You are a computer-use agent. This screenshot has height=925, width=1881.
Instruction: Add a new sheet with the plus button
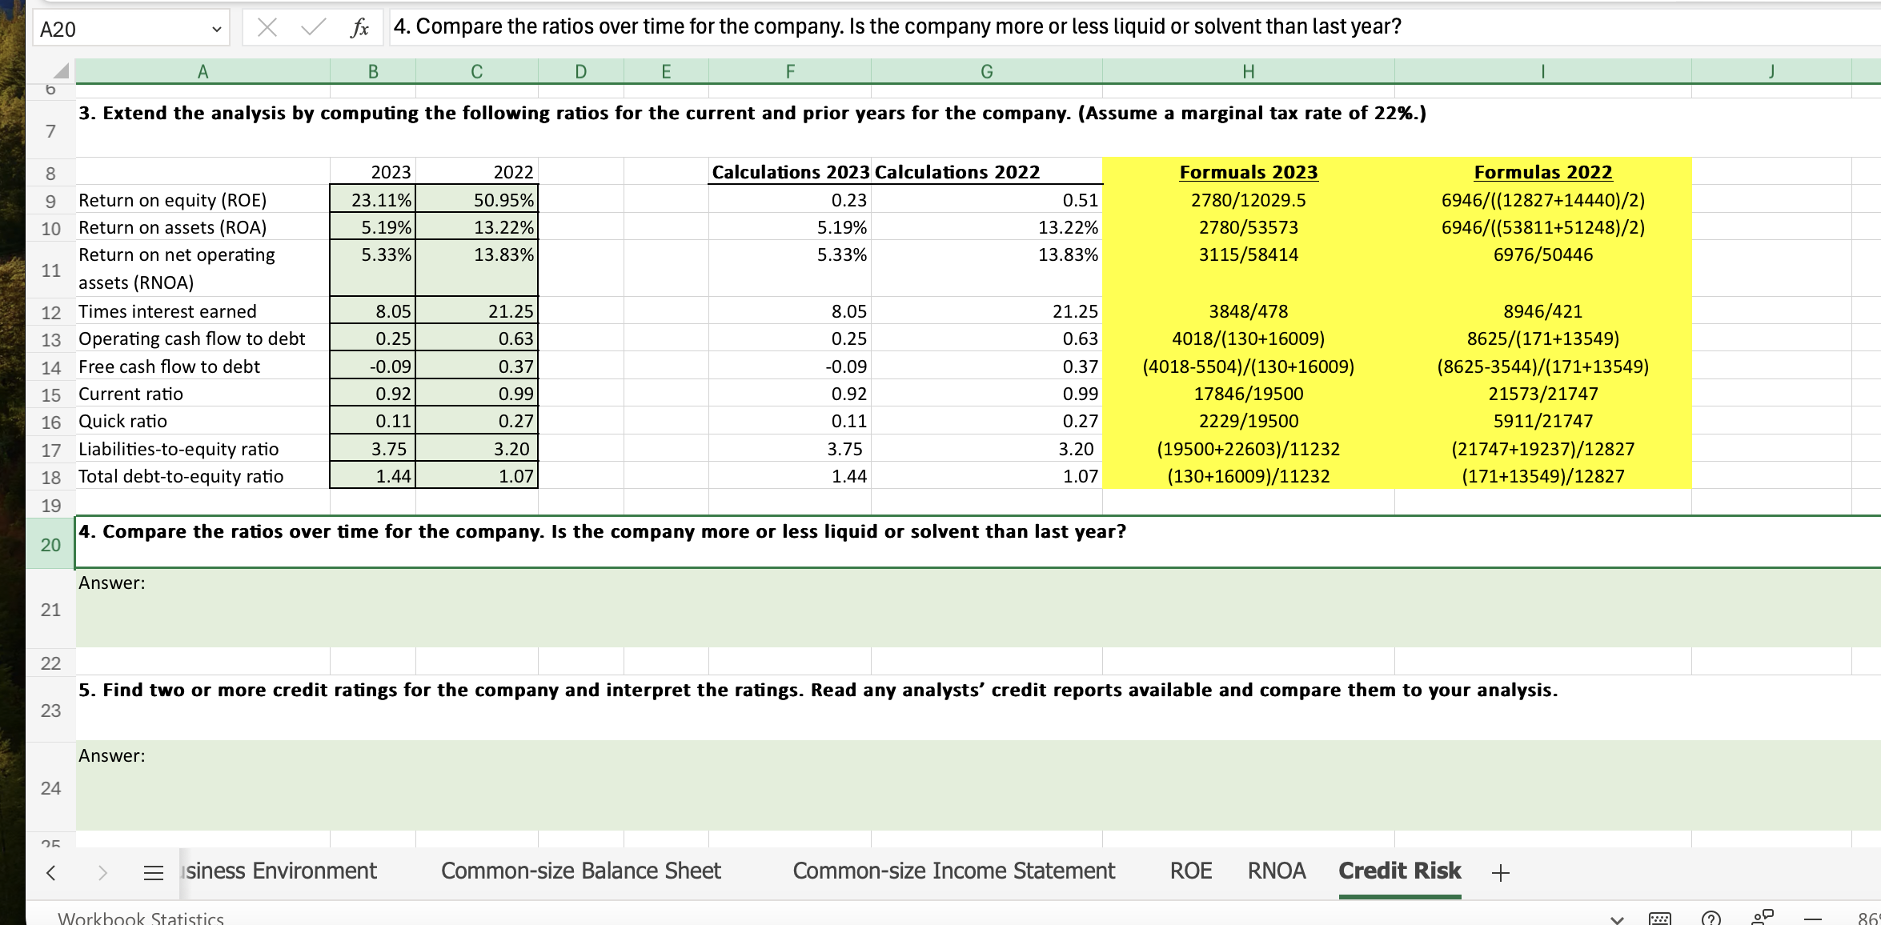1500,871
